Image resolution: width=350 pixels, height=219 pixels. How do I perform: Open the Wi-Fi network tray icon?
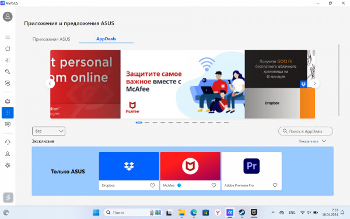302,213
